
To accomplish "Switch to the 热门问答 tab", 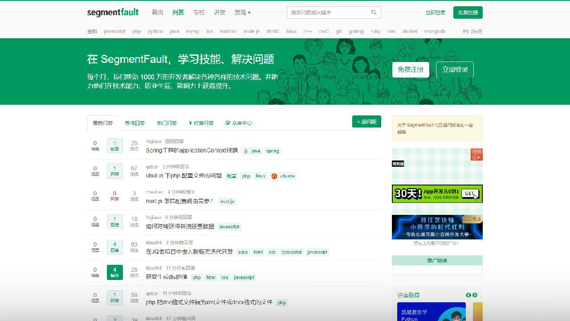I will (x=167, y=123).
